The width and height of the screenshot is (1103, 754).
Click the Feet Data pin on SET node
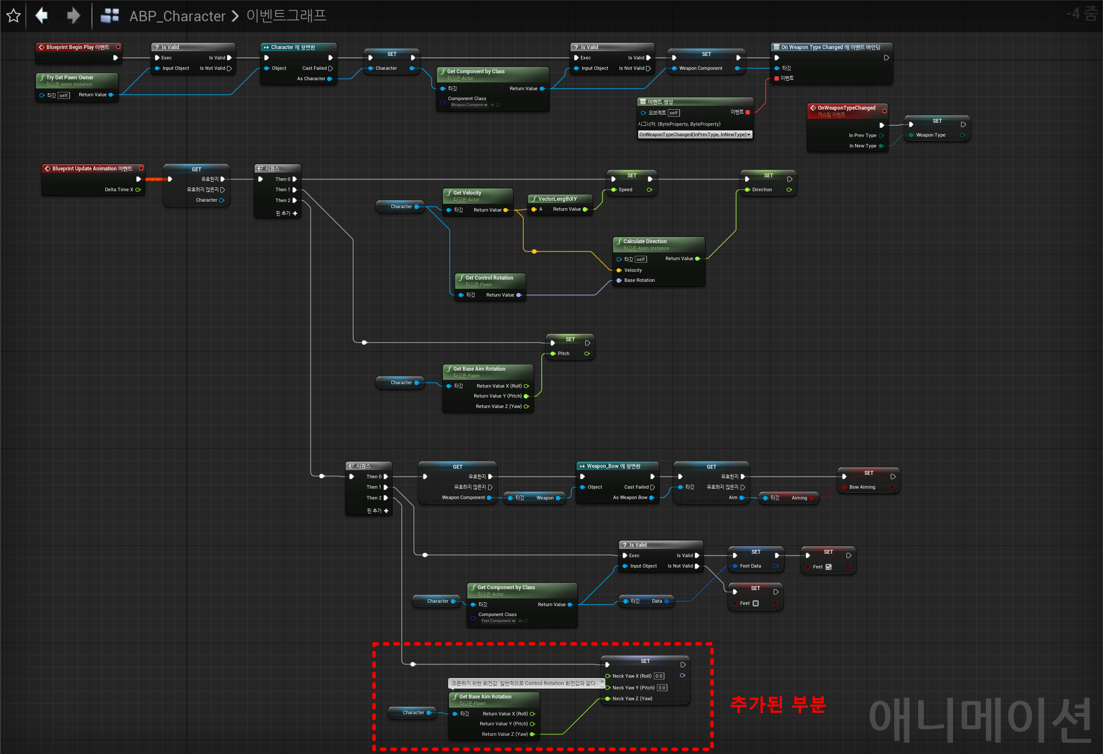[735, 566]
